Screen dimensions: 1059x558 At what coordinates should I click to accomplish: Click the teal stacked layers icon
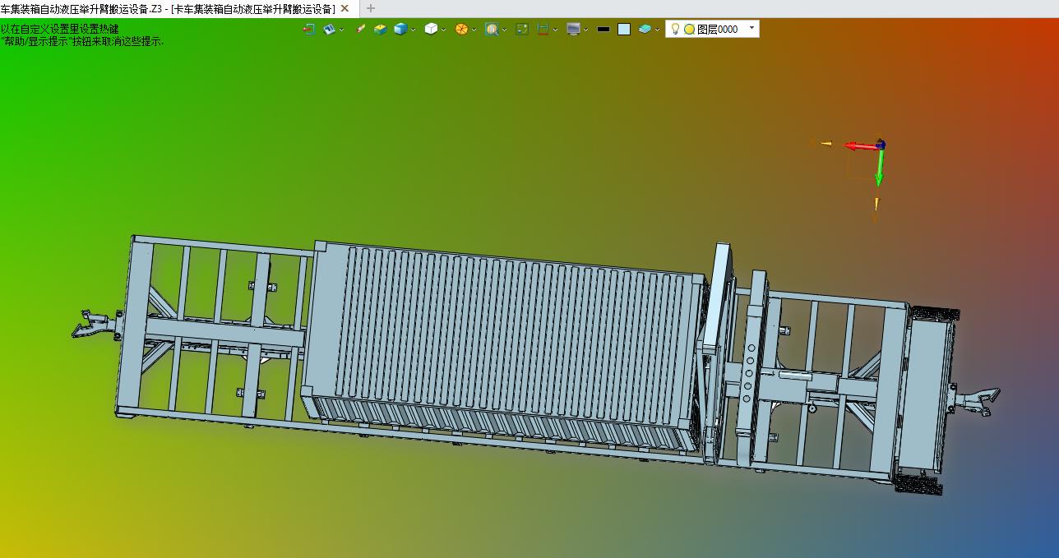pos(645,29)
